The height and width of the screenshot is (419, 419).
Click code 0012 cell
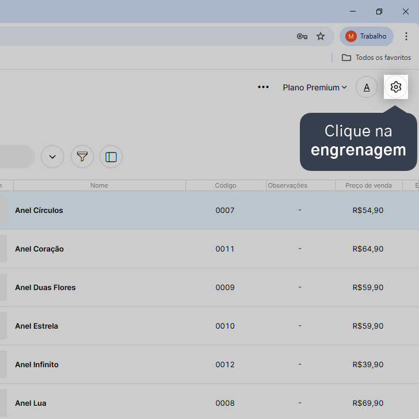coord(225,364)
